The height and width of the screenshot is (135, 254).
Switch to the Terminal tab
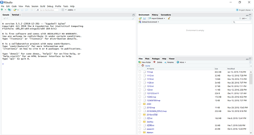point(16,15)
